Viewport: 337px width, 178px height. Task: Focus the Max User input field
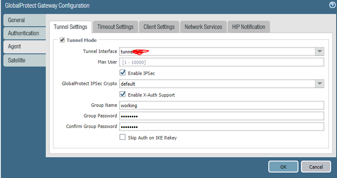tap(222, 62)
